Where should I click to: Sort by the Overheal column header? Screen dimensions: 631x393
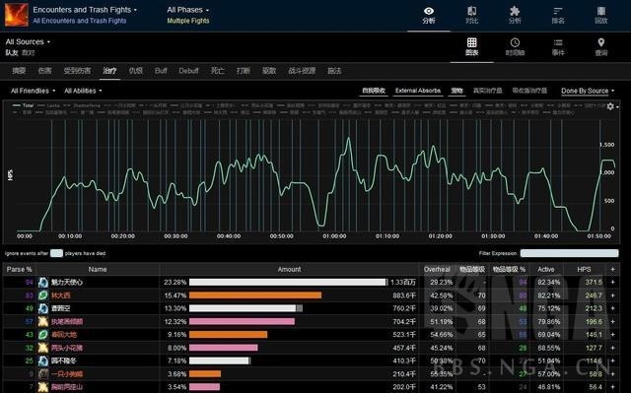(437, 269)
